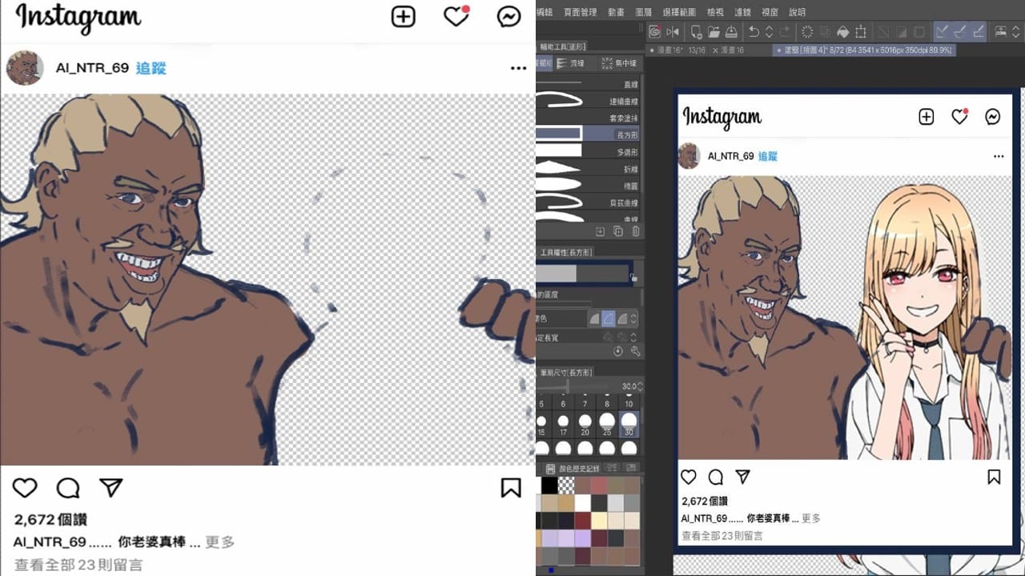Click the Messenger icon on left Instagram header
Screen dimensions: 1025x576
coord(508,17)
